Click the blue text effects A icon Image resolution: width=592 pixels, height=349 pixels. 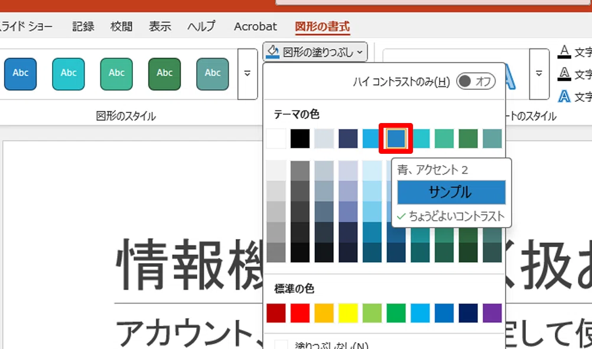564,96
